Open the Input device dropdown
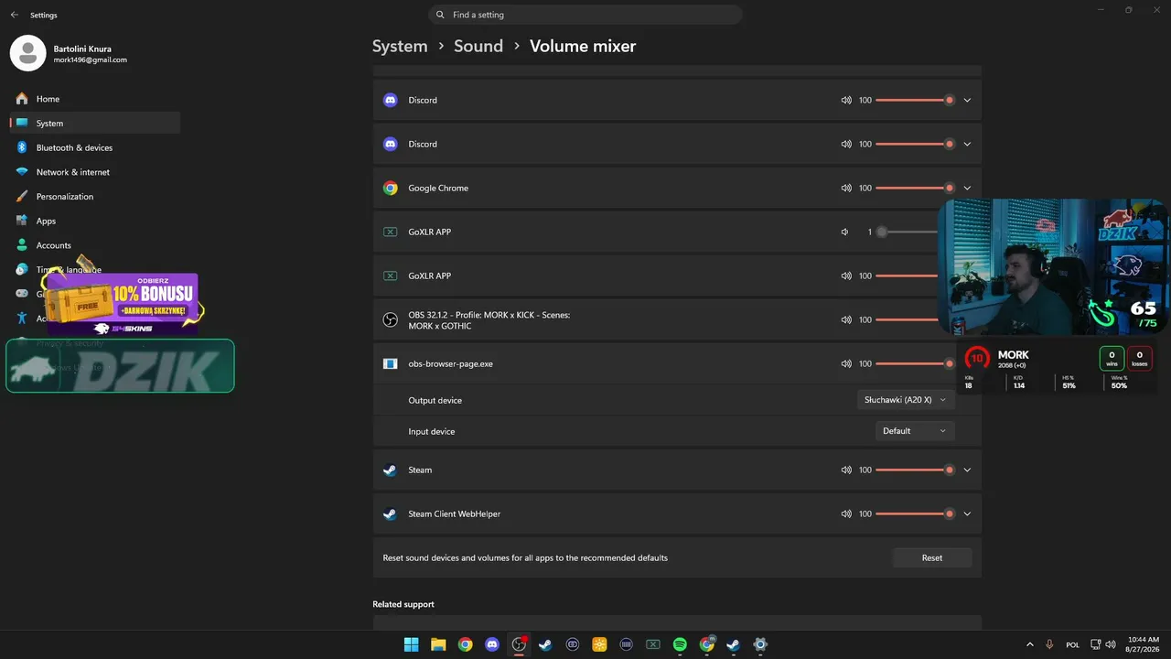 coord(915,431)
